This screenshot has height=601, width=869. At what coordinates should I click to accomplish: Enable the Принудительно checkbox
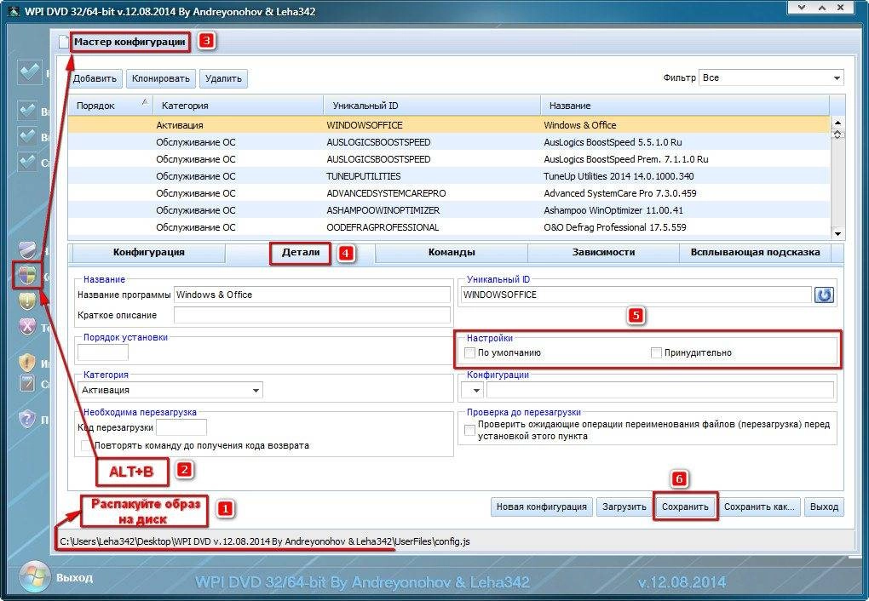656,352
